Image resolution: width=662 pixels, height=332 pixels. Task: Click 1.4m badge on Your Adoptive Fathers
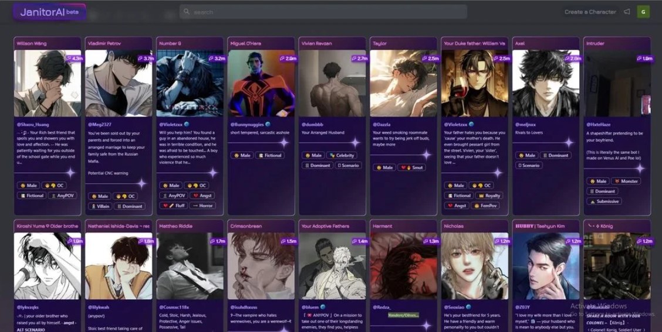click(360, 241)
